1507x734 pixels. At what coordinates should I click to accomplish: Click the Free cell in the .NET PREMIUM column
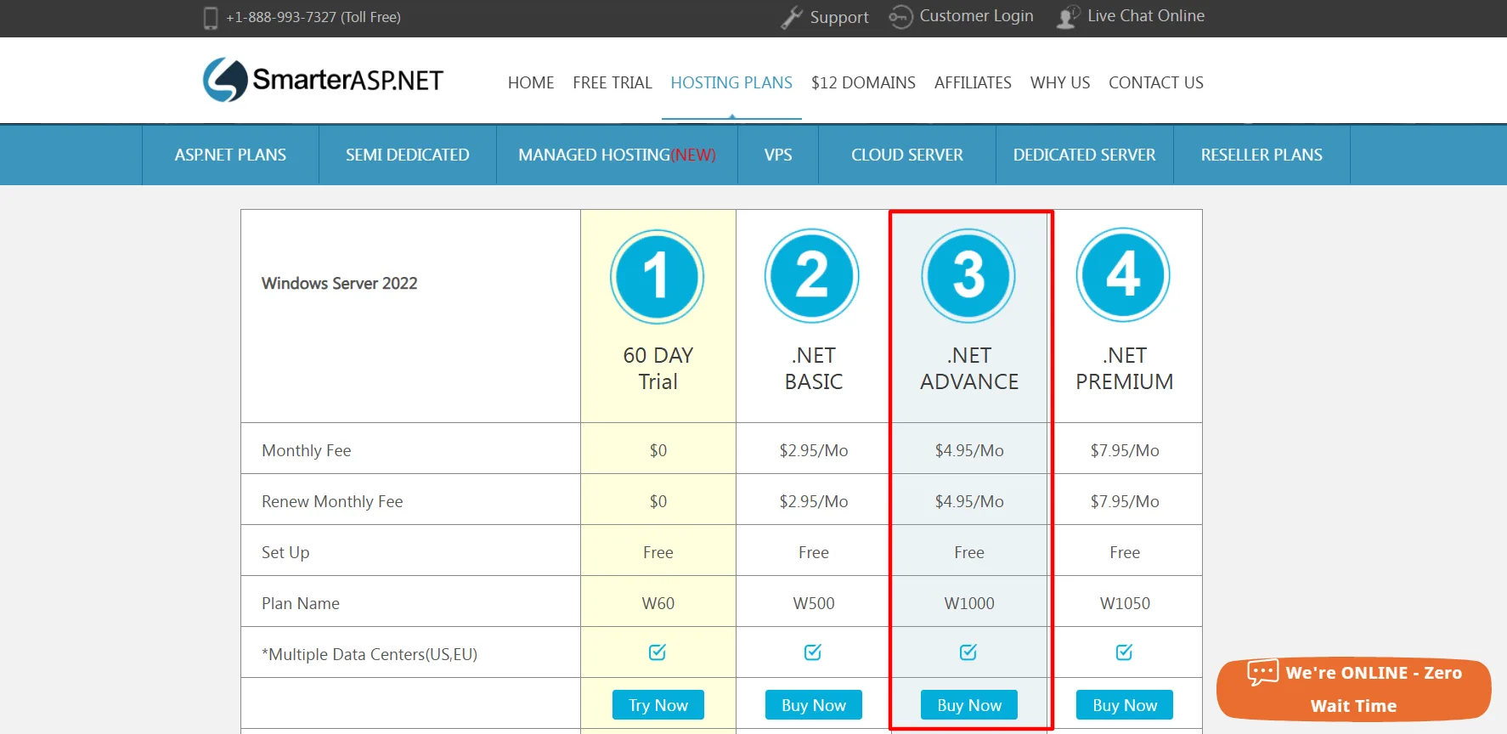point(1125,552)
